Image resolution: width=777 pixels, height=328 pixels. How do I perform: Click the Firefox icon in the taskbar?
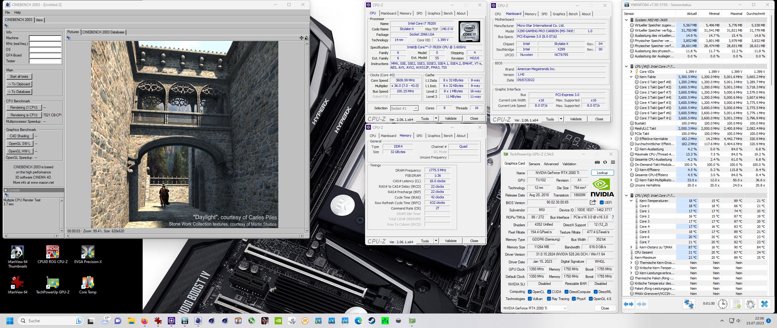pyautogui.click(x=144, y=321)
